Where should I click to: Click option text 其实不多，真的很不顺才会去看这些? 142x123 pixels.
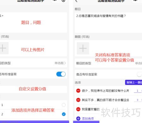[x=105, y=100]
